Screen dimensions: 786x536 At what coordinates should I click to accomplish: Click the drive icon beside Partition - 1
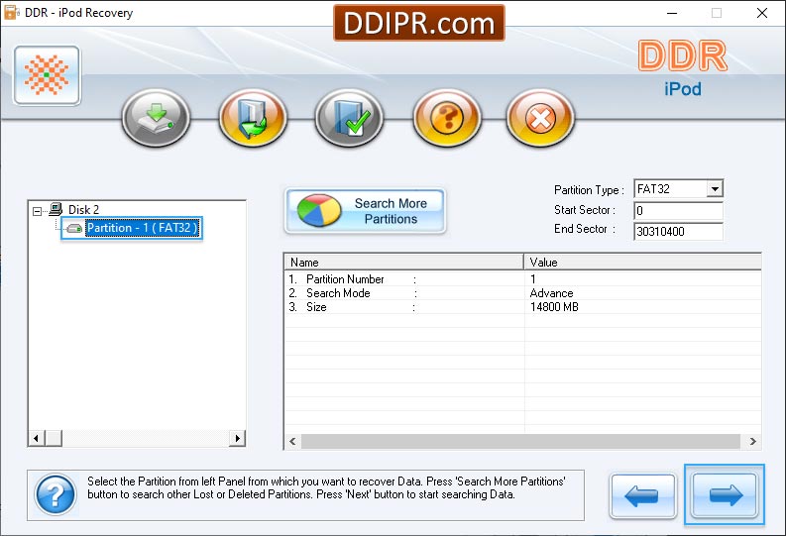pos(74,228)
